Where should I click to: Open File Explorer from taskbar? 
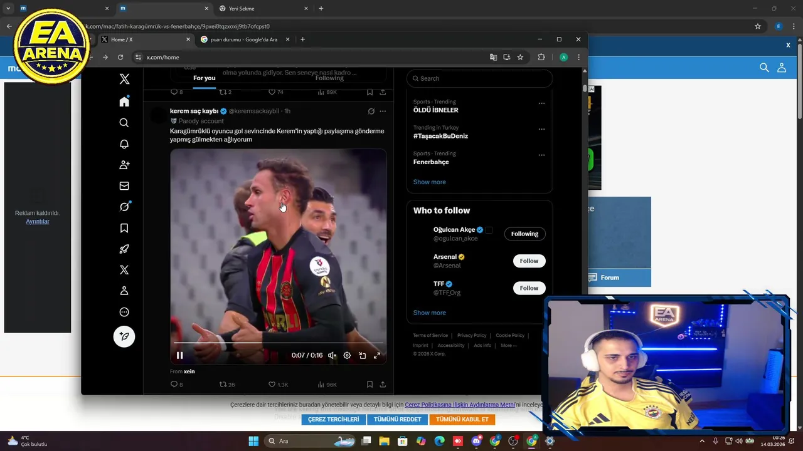[x=385, y=441]
